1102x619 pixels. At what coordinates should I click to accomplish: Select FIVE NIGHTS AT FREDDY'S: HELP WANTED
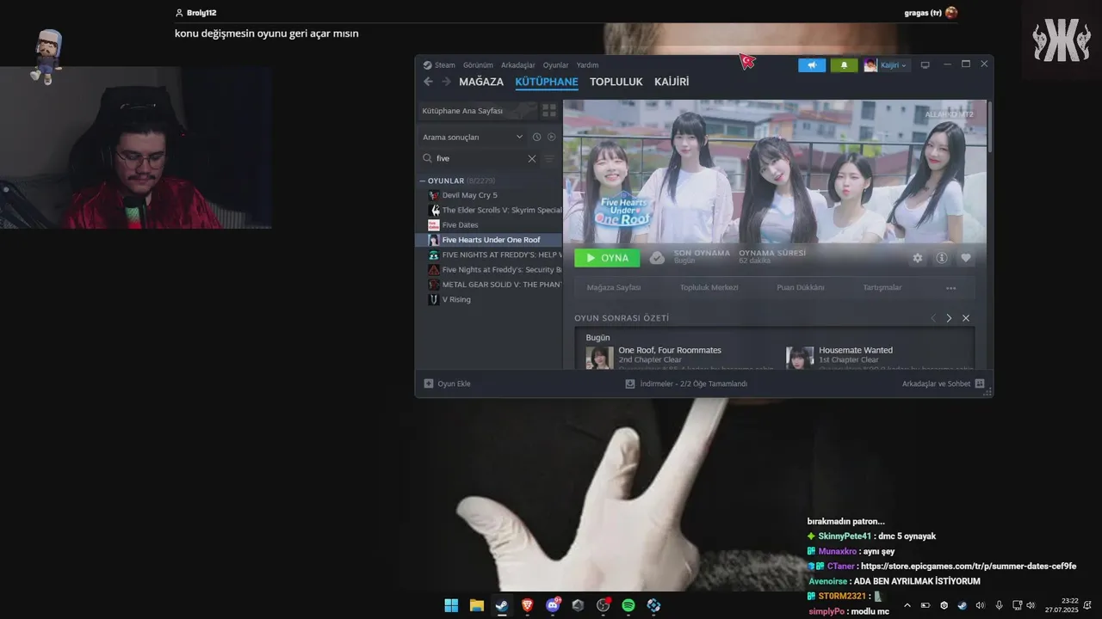point(490,254)
